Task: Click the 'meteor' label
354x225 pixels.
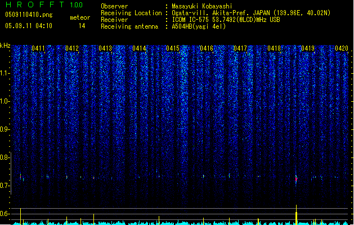Action: tap(80, 17)
